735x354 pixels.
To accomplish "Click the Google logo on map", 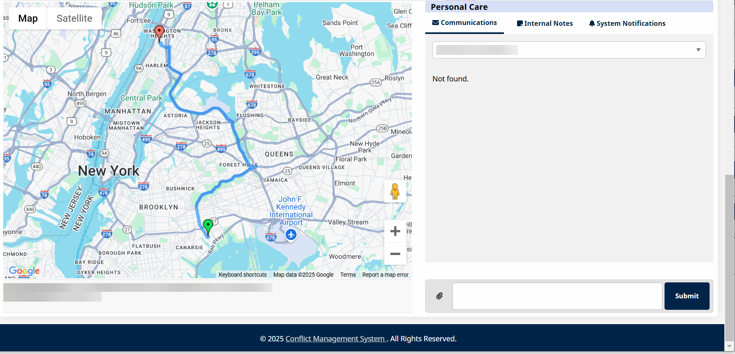I will point(25,271).
